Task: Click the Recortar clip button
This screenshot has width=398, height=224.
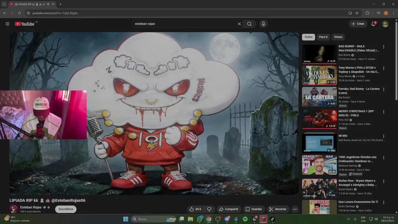Action: click(x=278, y=209)
